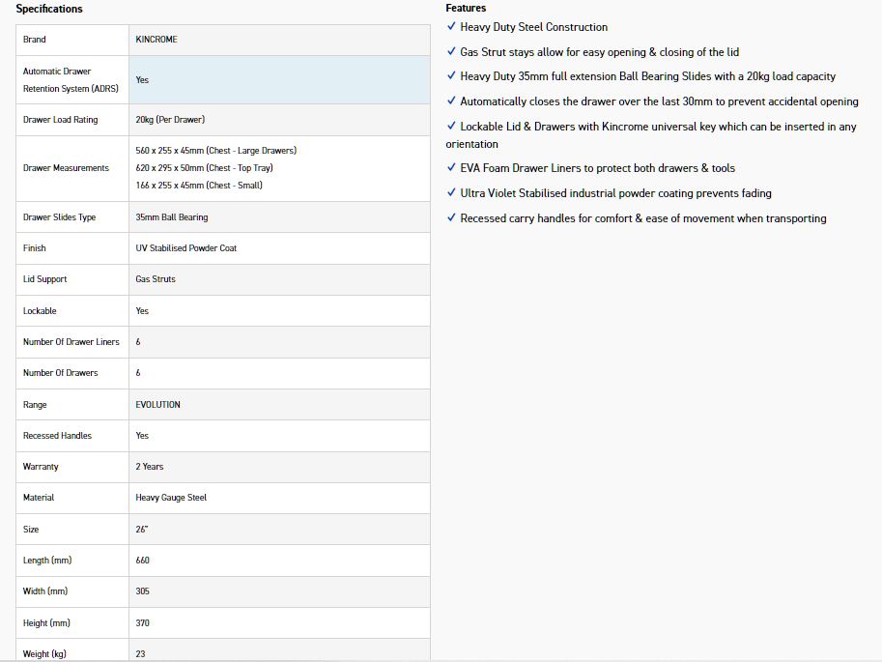Click the Chest - Top Tray measurement line
The image size is (882, 662).
pos(204,168)
